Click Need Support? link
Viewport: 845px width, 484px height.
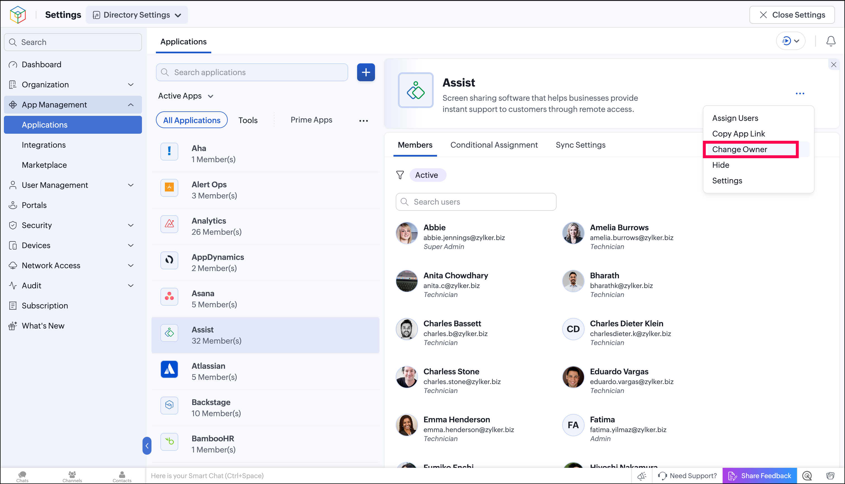click(688, 476)
